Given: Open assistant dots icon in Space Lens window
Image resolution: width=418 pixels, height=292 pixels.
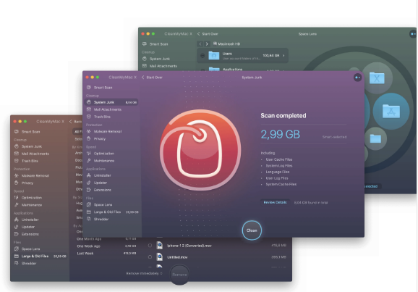Looking at the screenshot, I should [413, 34].
